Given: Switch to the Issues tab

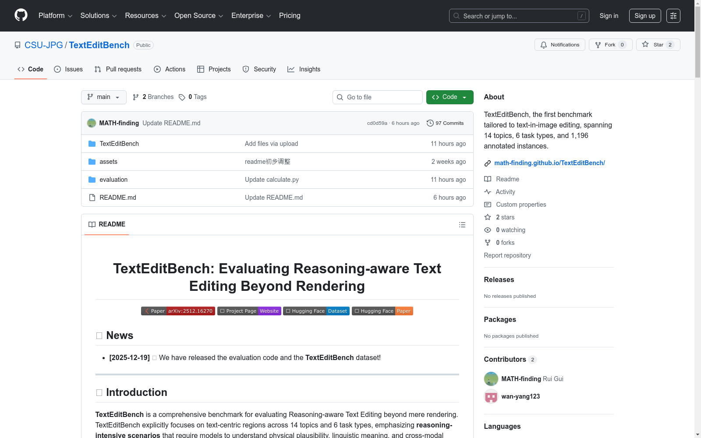Looking at the screenshot, I should point(68,69).
